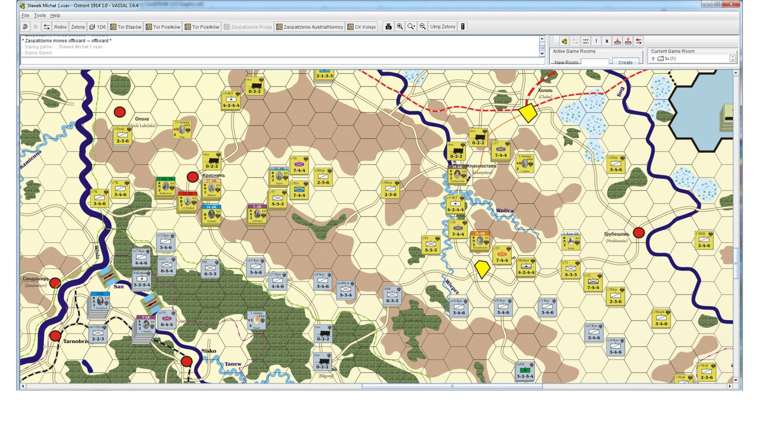Open the Zaopatrzenie Austria/Niemcy window

tap(310, 27)
